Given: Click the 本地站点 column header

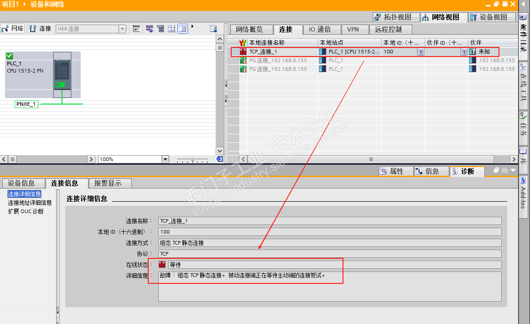Looking at the screenshot, I should [x=349, y=42].
